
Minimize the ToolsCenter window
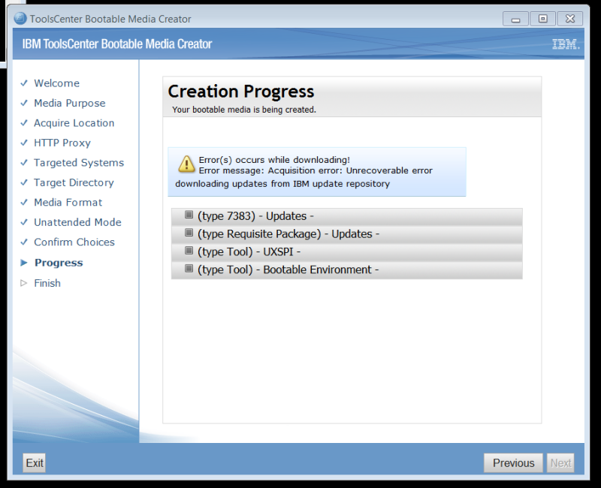click(x=515, y=19)
